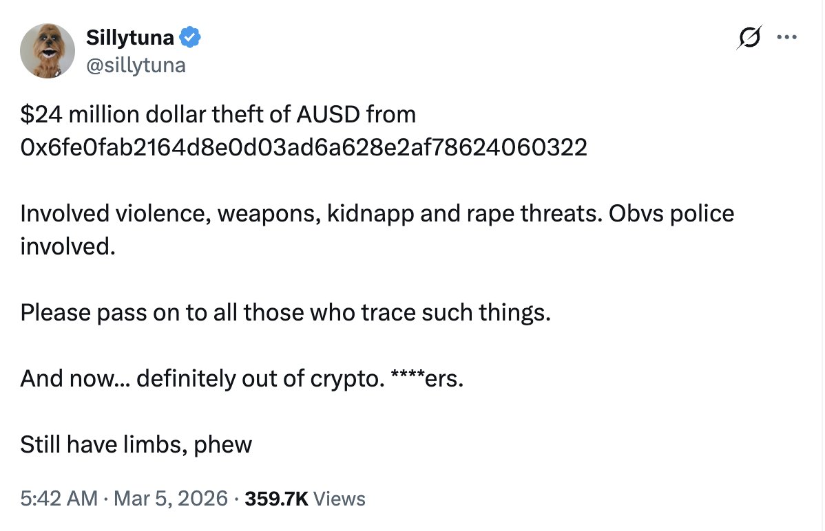
Task: Open the Sillytuna display name link
Action: pos(129,38)
